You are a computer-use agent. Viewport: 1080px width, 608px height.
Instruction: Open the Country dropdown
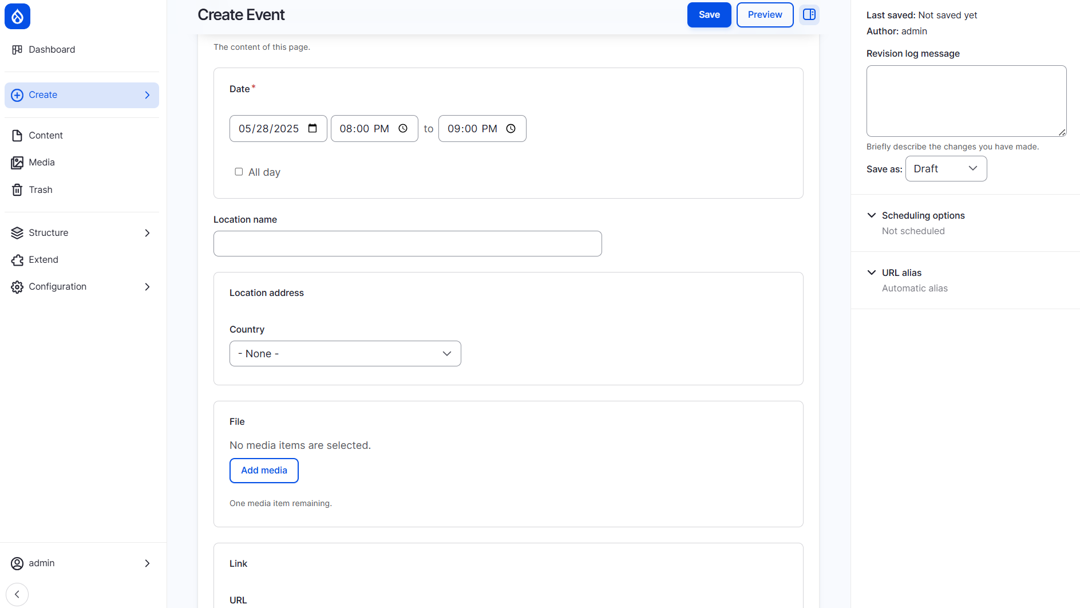tap(345, 353)
